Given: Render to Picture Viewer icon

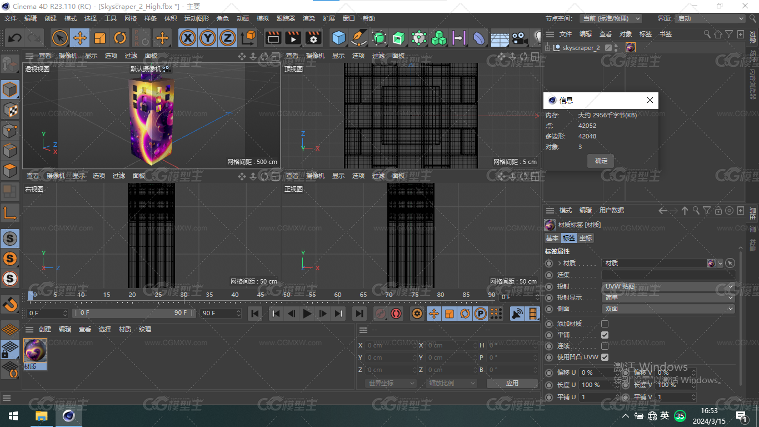Looking at the screenshot, I should coord(293,38).
